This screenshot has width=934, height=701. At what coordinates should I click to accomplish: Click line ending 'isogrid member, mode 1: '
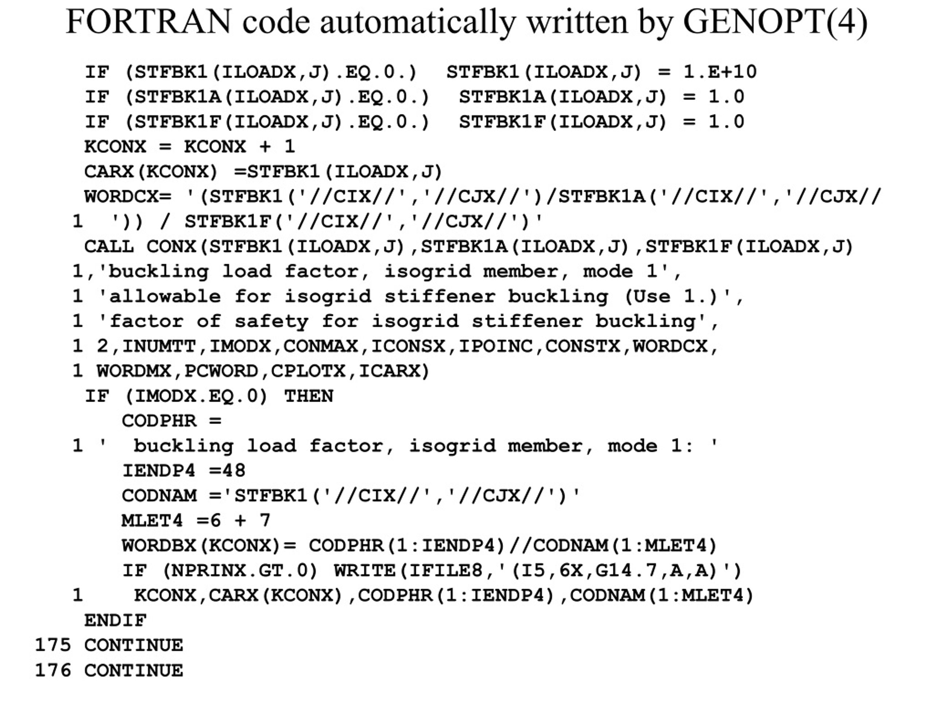click(x=395, y=446)
